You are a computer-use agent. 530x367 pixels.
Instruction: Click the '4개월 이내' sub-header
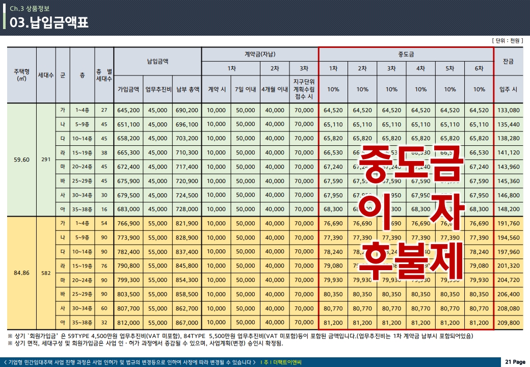(275, 89)
